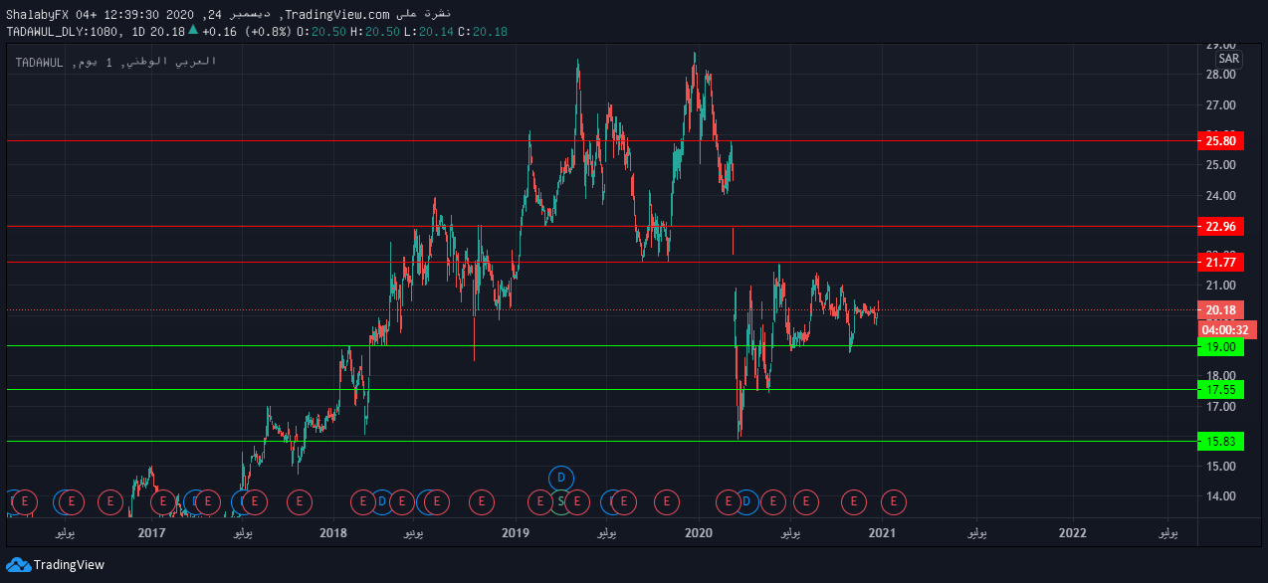This screenshot has width=1268, height=583.
Task: Click the green up-arrow next to 20.18 in header
Action: point(193,31)
